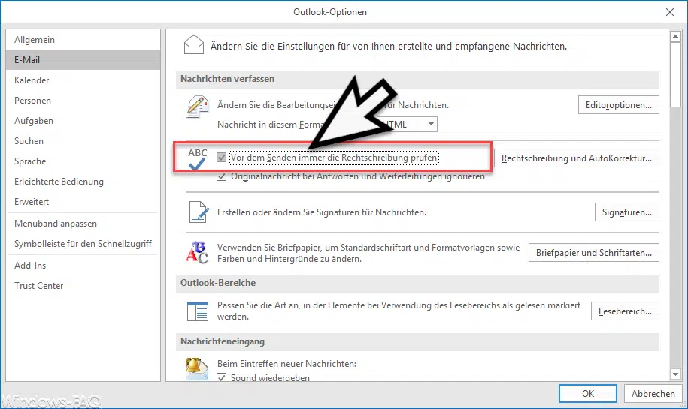Switch to the Personen category
The width and height of the screenshot is (688, 409).
click(x=83, y=101)
